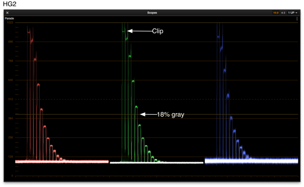Click the 1023 scale value
Screen dimensions: 304x187
click(x=10, y=23)
